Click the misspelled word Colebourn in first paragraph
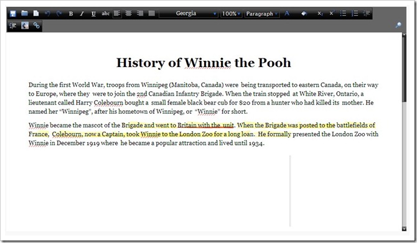Viewport: 417px width, 243px height. [x=108, y=103]
